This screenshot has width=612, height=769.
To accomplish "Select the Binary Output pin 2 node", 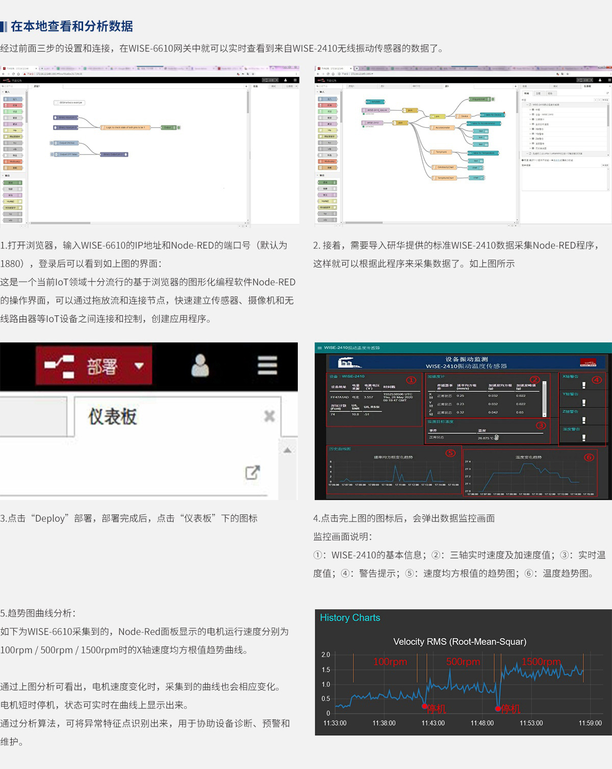I will click(x=114, y=154).
